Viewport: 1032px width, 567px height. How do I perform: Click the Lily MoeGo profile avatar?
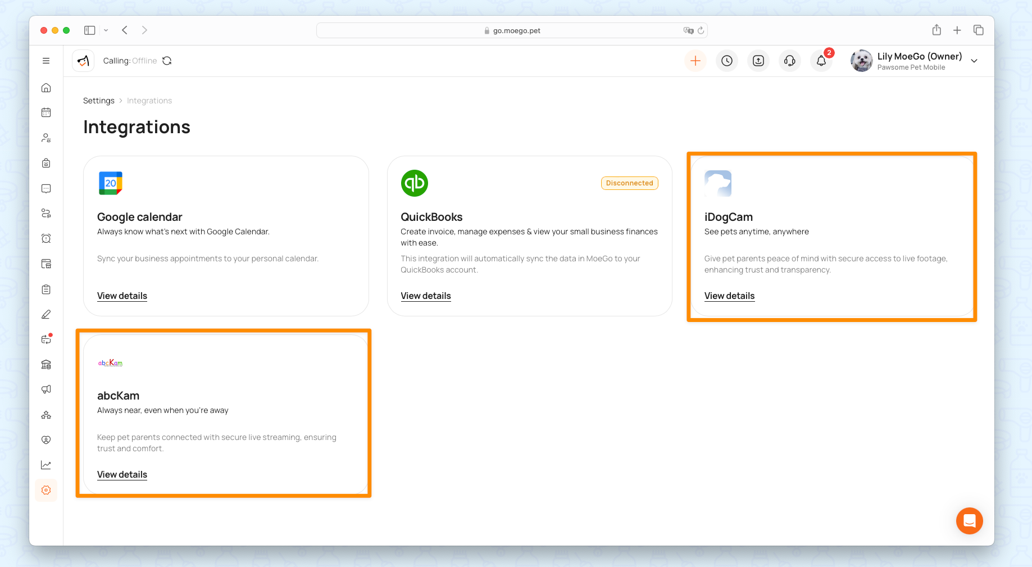pyautogui.click(x=861, y=61)
